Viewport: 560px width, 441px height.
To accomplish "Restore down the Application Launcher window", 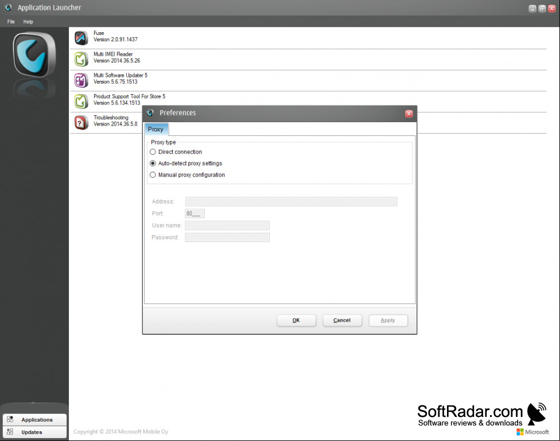I will 542,9.
